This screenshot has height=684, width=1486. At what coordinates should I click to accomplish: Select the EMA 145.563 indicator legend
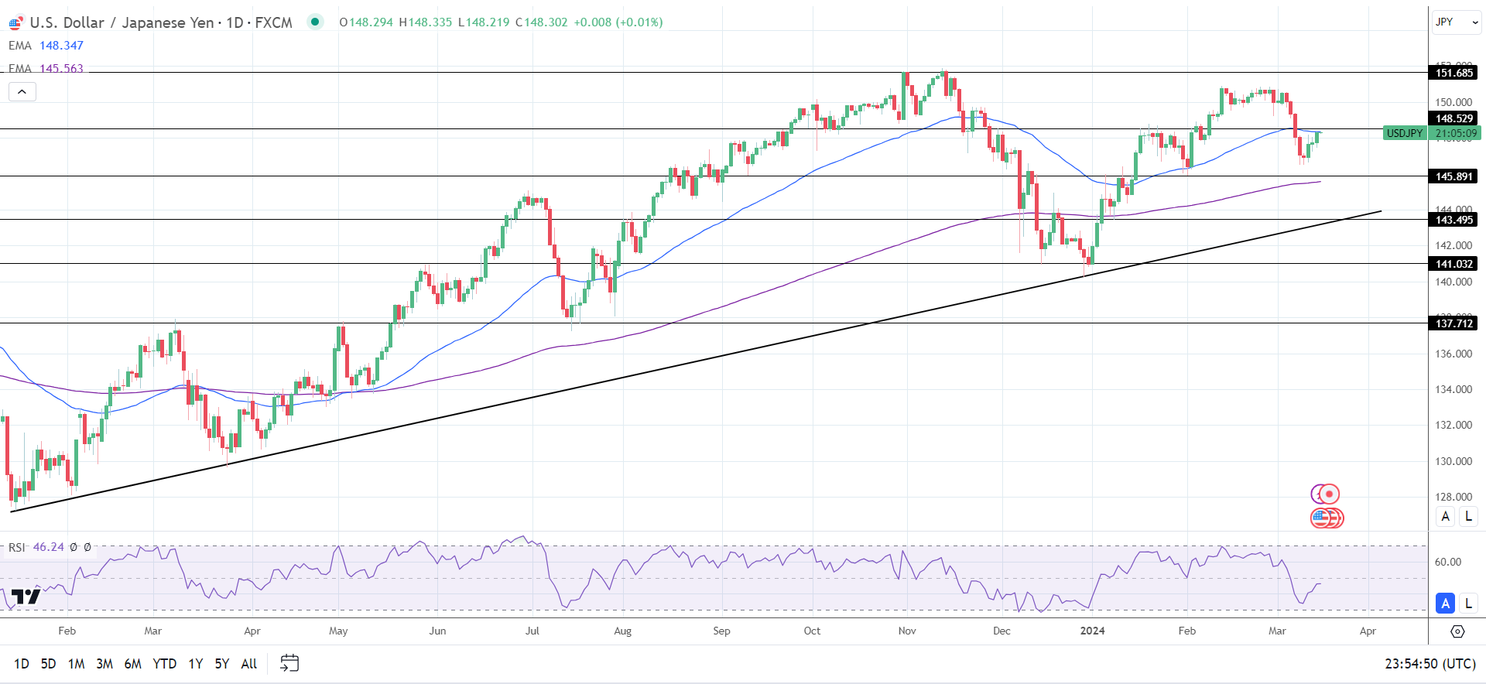coord(46,68)
